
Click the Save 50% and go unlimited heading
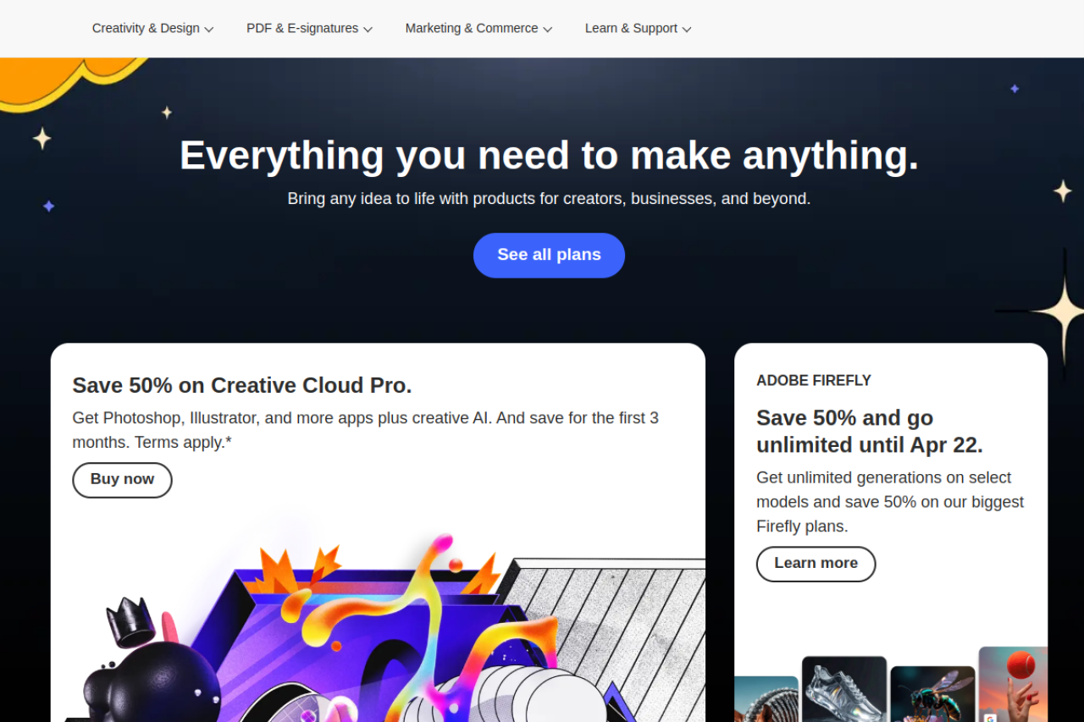coord(870,431)
